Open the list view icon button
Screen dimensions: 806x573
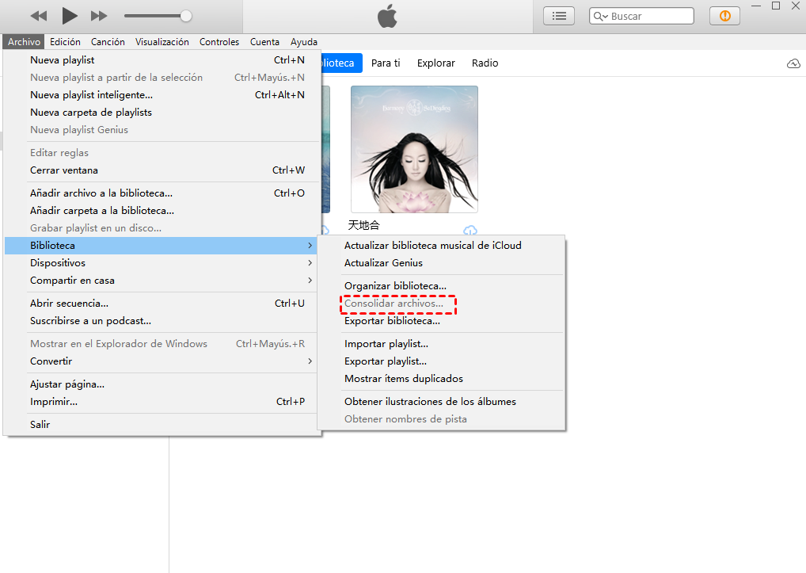(x=559, y=16)
